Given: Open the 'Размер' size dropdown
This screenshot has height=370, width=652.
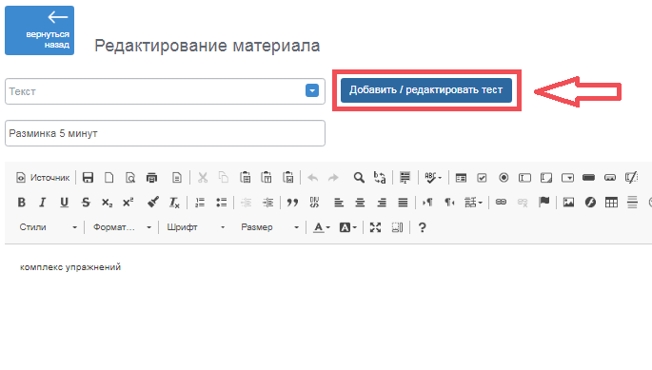Looking at the screenshot, I should (x=269, y=227).
